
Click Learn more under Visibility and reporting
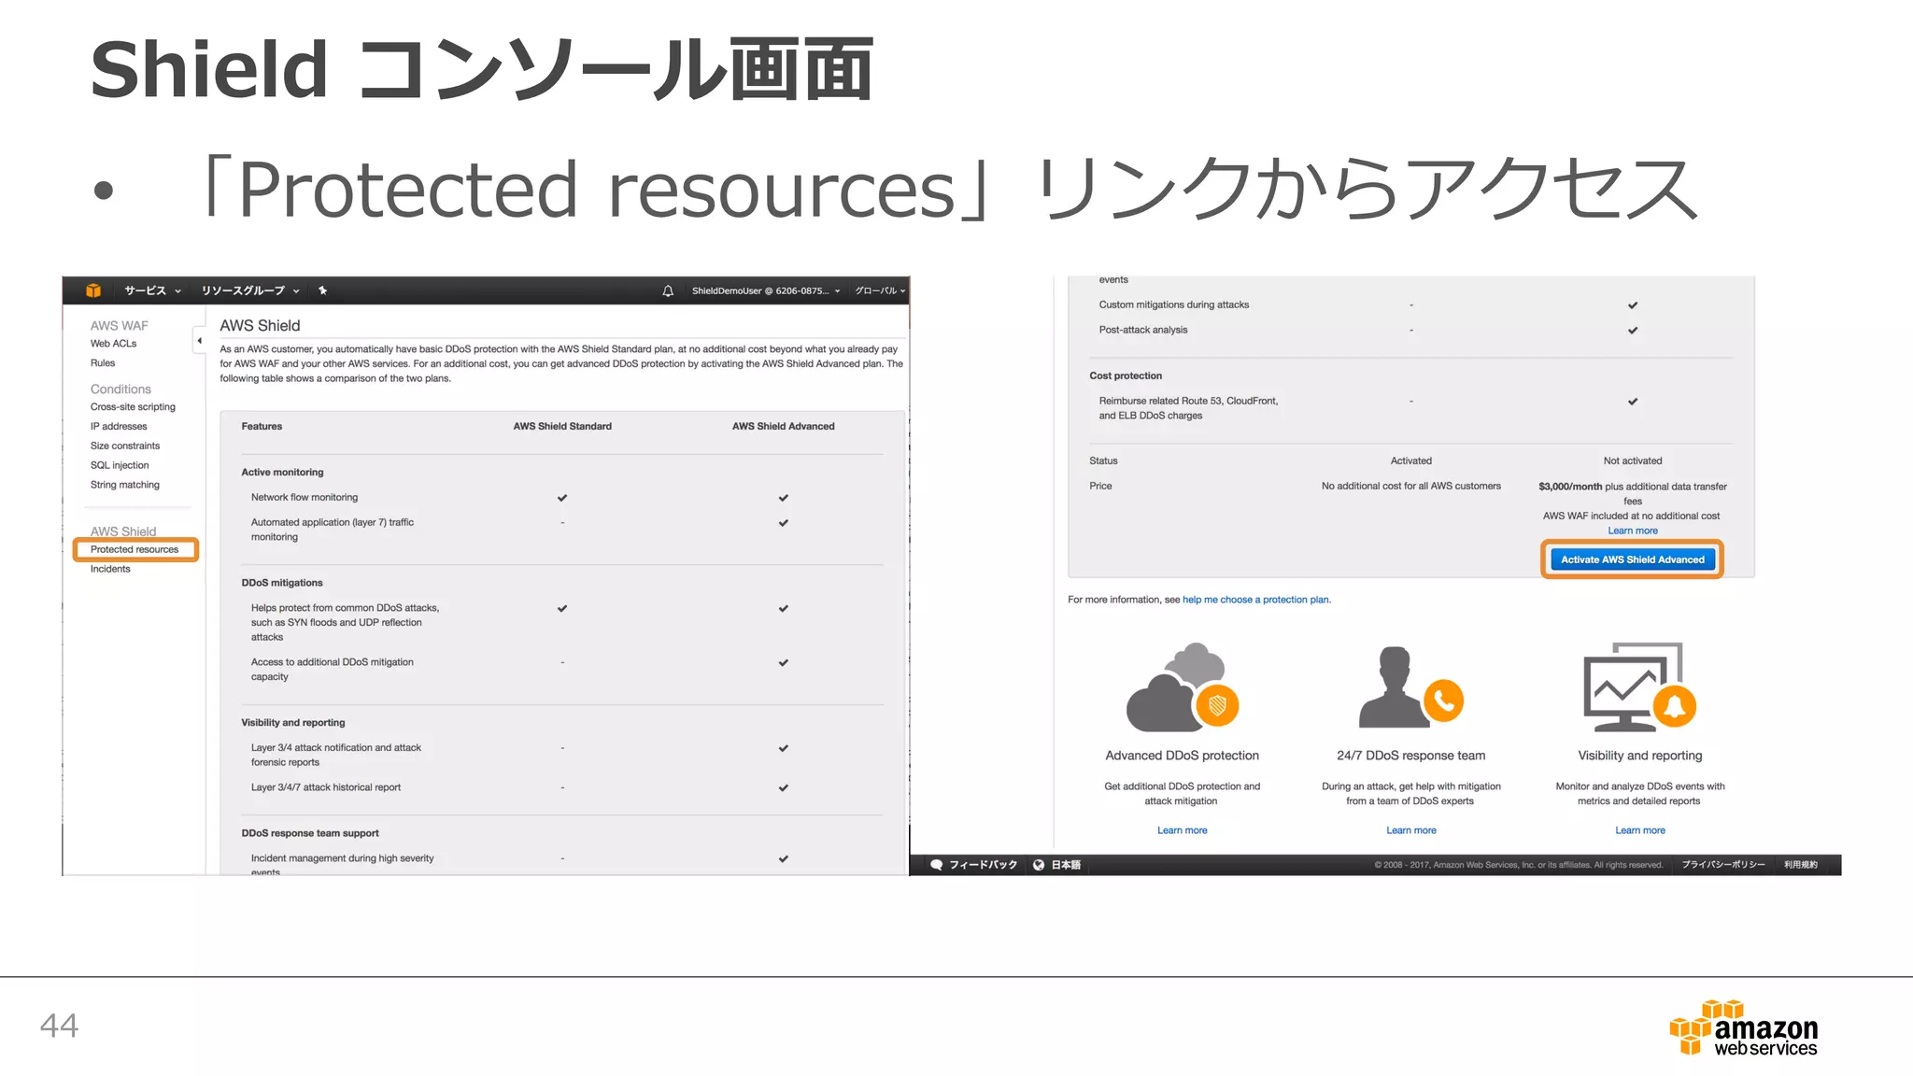click(1639, 830)
